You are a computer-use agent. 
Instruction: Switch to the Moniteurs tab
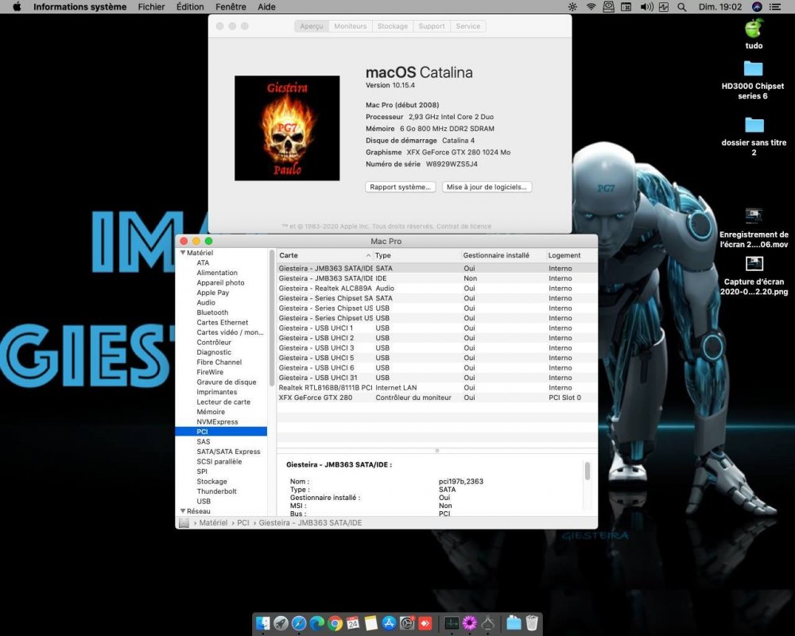350,26
